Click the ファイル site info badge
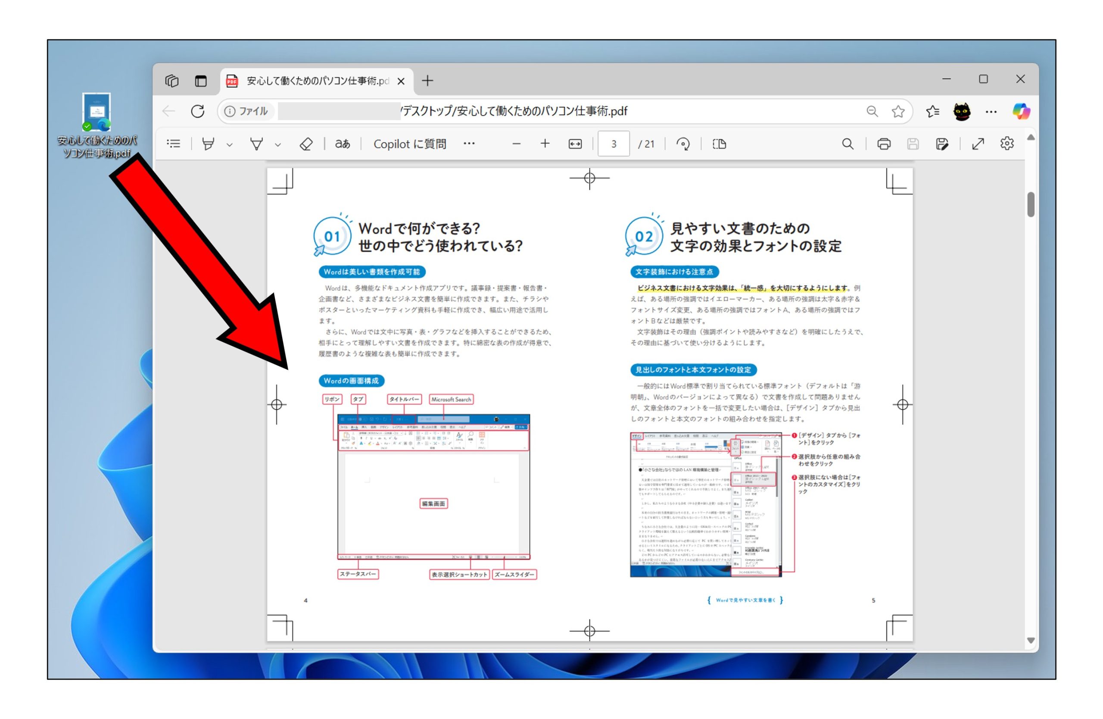1103x719 pixels. (x=246, y=111)
